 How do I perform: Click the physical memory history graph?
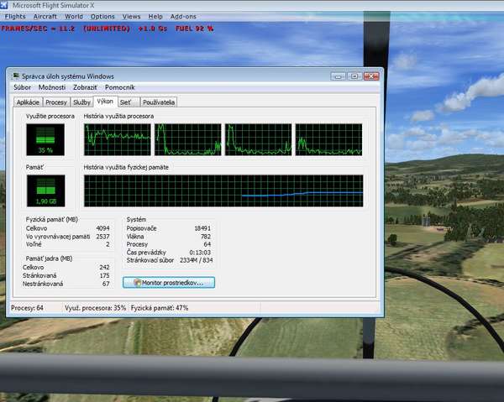pyautogui.click(x=223, y=191)
